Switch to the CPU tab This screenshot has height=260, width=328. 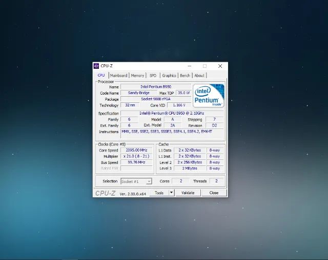point(101,75)
